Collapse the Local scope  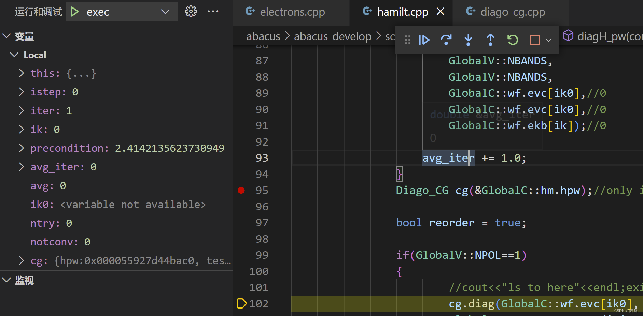pyautogui.click(x=14, y=55)
